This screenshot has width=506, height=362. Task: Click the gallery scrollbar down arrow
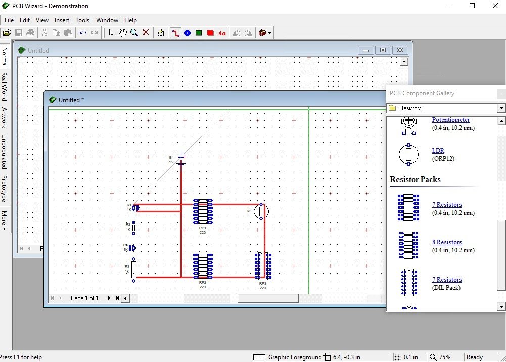[501, 306]
